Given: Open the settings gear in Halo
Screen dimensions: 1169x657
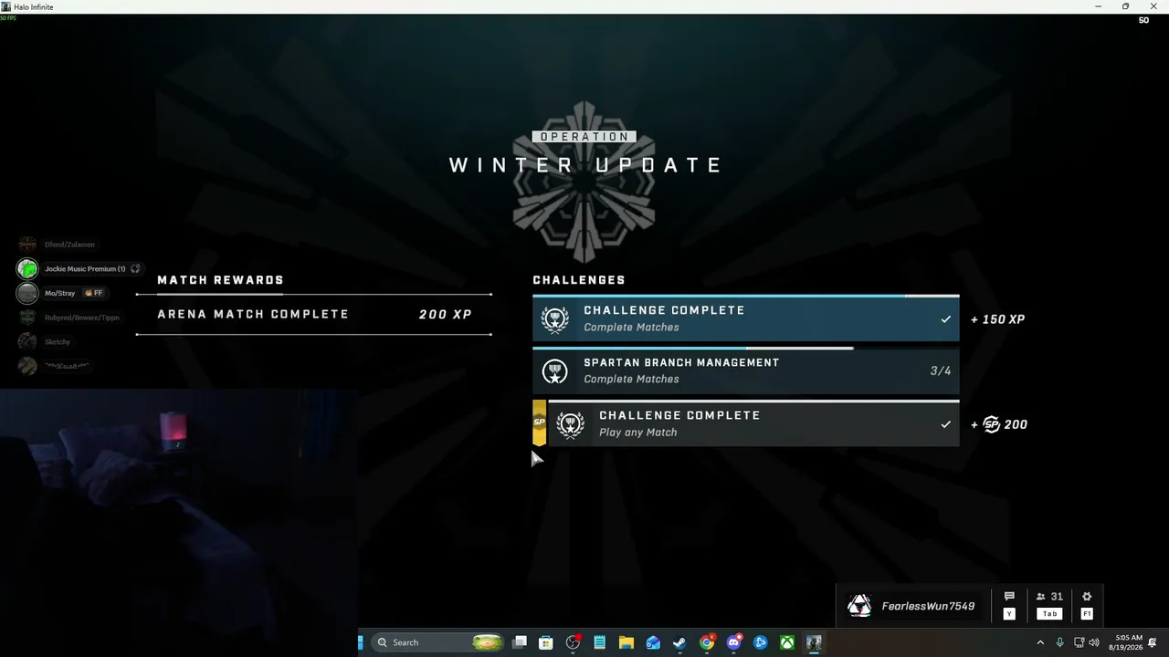Looking at the screenshot, I should point(1087,597).
